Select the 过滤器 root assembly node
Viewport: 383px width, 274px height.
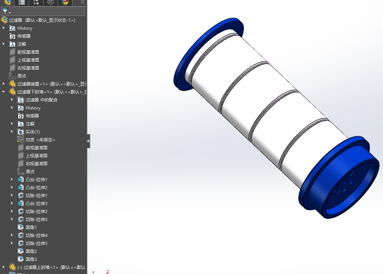pos(16,20)
